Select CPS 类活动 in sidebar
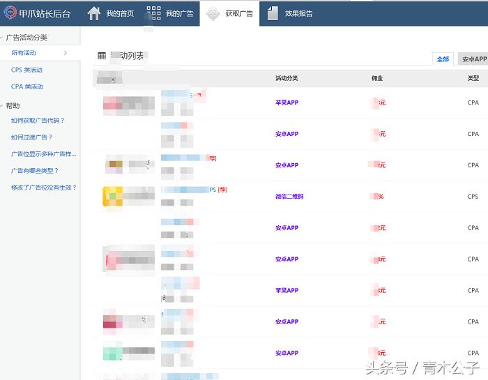 26,70
